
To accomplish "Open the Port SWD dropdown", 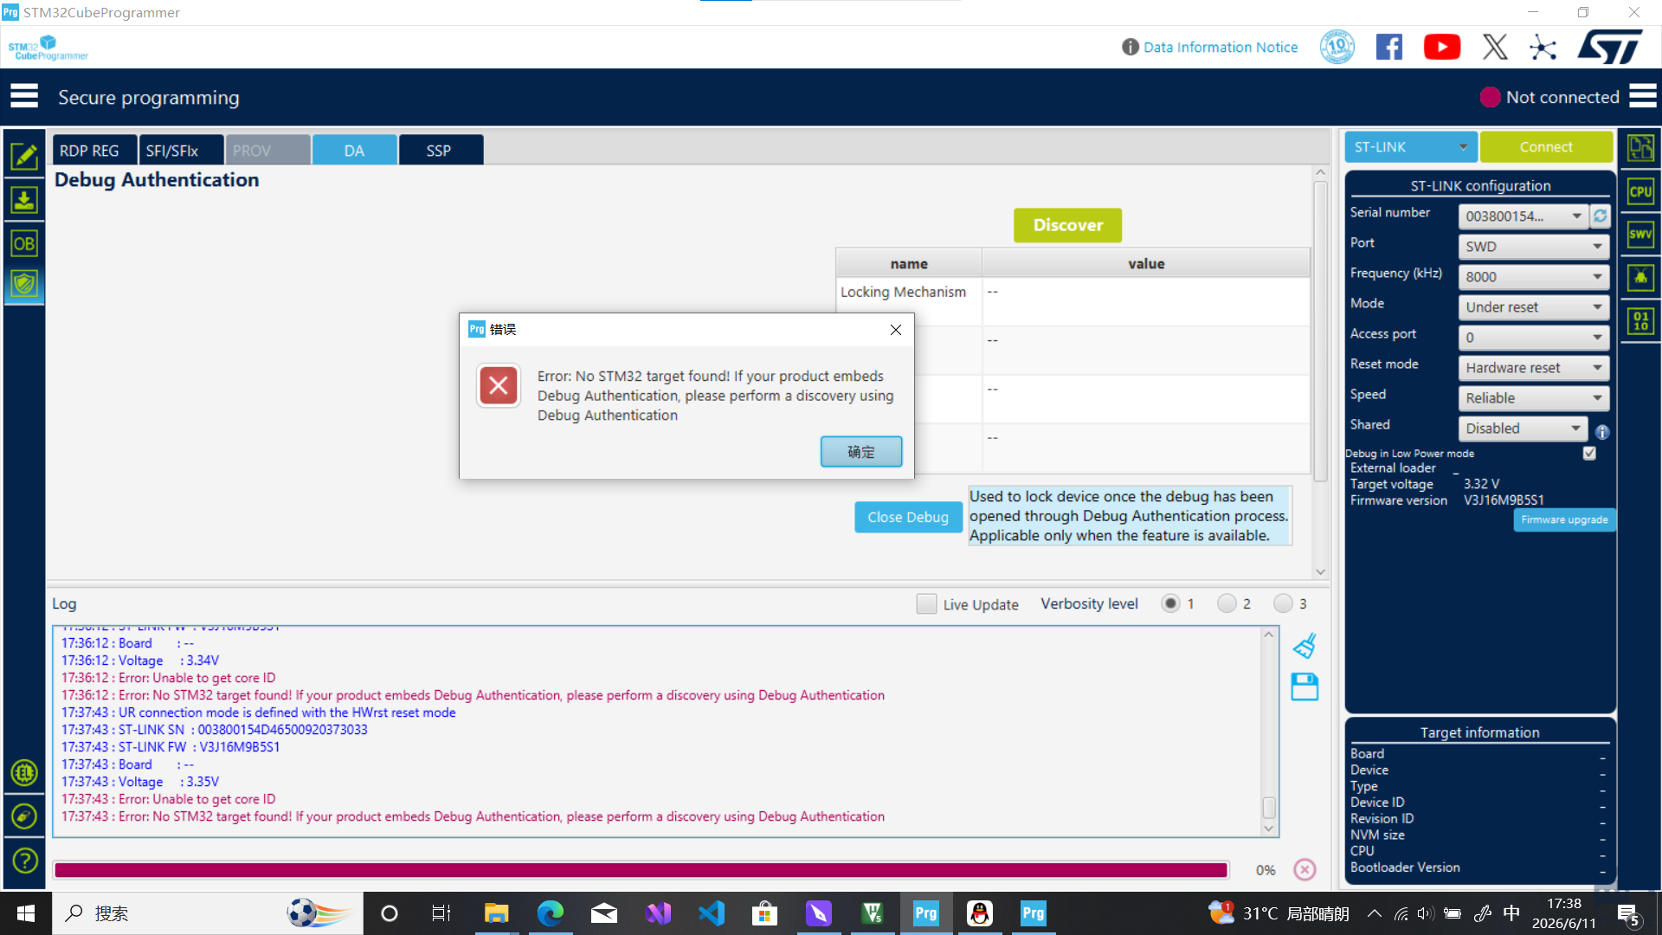I will pos(1534,246).
